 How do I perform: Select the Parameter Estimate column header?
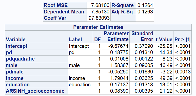[x=116, y=37]
